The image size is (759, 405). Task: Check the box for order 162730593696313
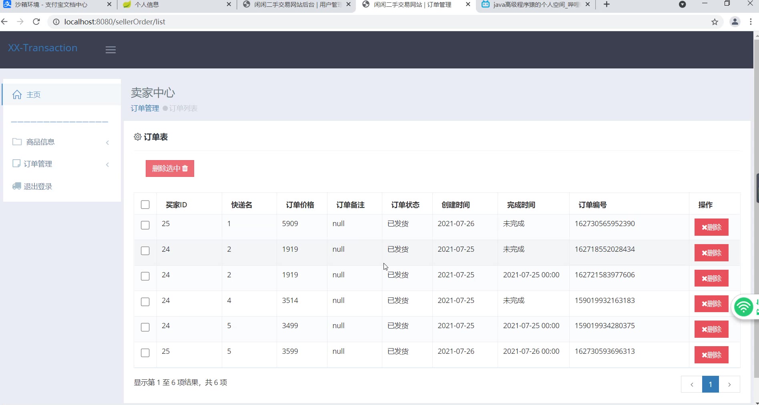[145, 353]
